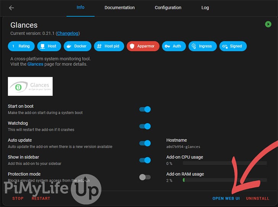
Task: Click 'Make the add-on start during a system boot'
Action: pos(45,113)
